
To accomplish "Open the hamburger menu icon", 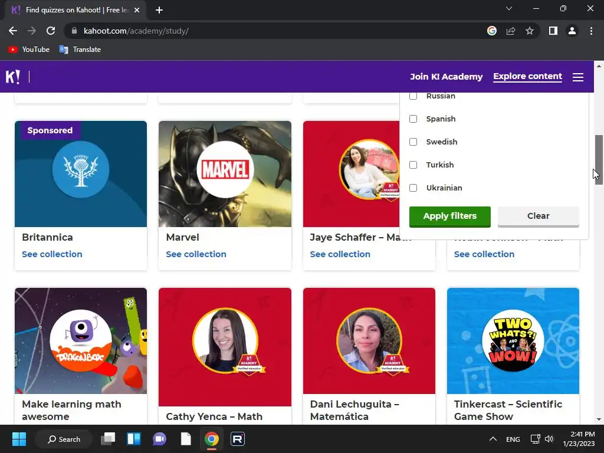I will coord(578,77).
